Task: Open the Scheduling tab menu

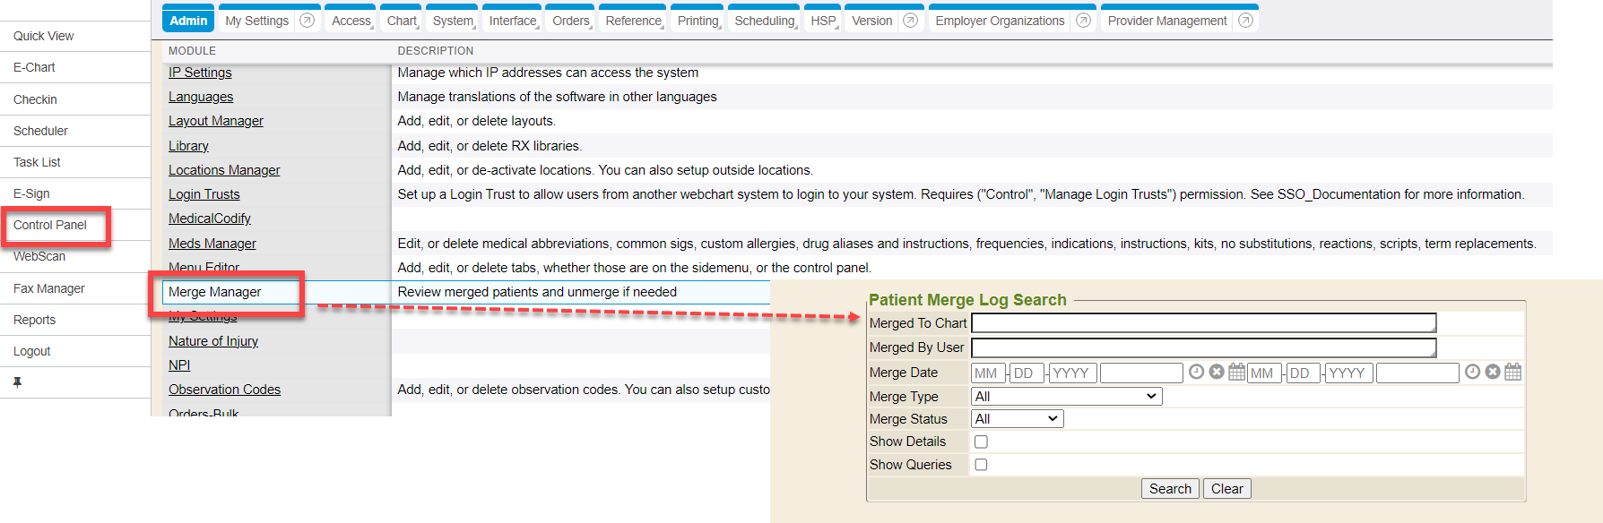Action: [x=765, y=21]
